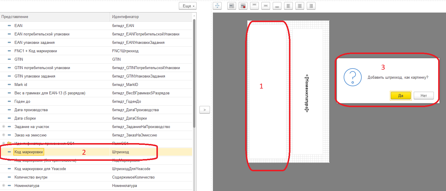Image resolution: width=446 pixels, height=191 pixels.
Task: Sort by the Представление column header
Action: tap(55, 17)
